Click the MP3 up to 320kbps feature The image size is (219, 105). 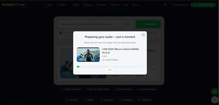(x=72, y=89)
